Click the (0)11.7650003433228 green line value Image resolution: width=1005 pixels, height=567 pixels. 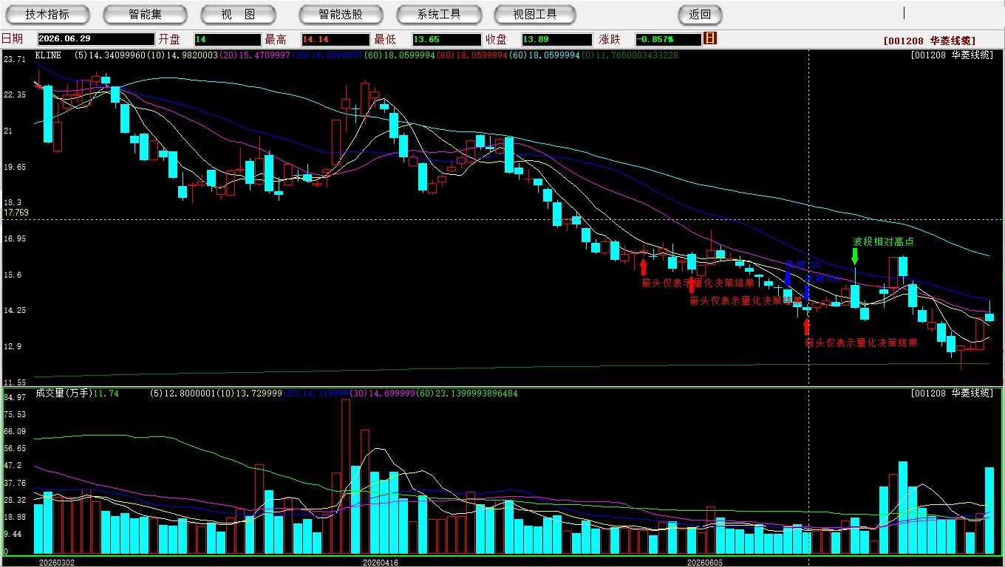tap(629, 55)
